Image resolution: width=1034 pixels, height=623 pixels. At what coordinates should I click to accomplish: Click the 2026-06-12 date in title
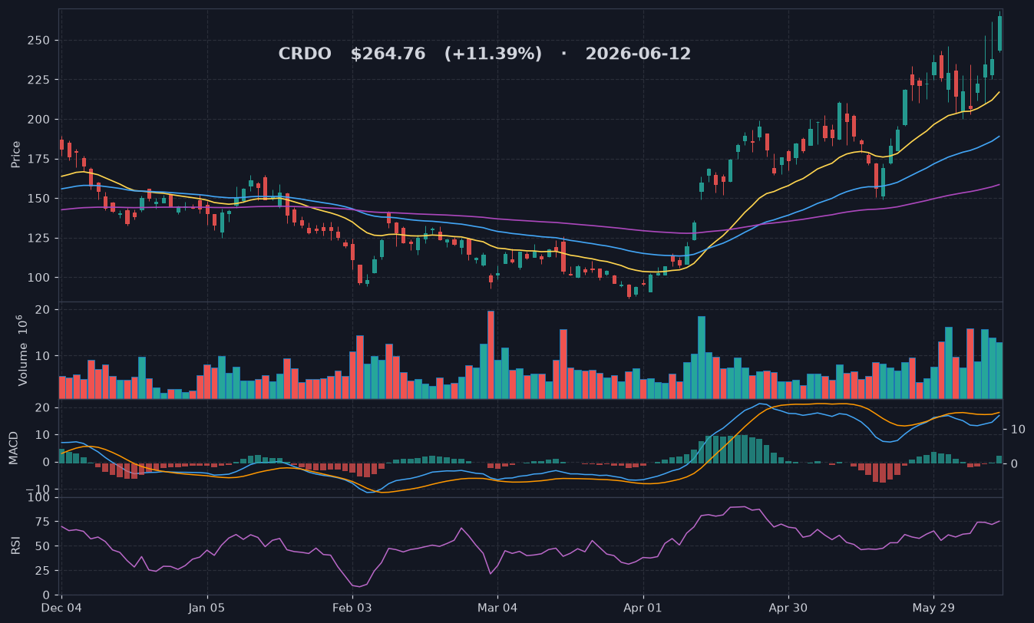[638, 54]
